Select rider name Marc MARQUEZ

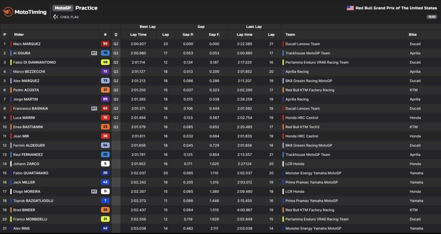[x=27, y=44]
